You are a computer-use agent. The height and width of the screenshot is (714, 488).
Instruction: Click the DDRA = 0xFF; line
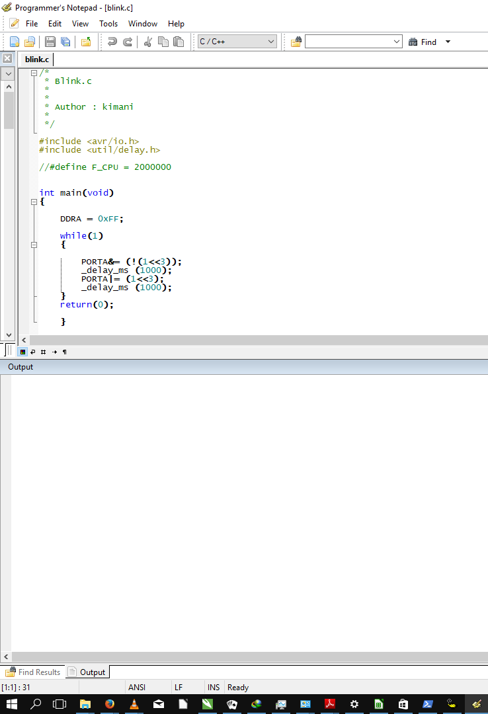pyautogui.click(x=92, y=219)
